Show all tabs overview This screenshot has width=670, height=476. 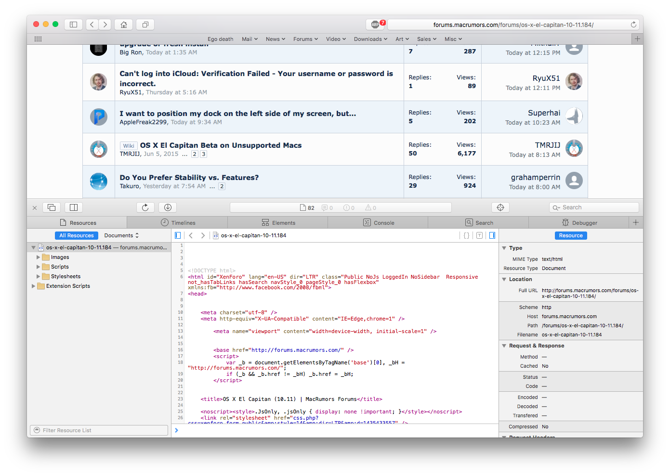coord(145,25)
